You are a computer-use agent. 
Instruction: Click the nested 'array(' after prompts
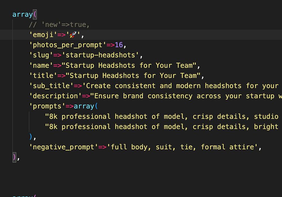point(86,106)
